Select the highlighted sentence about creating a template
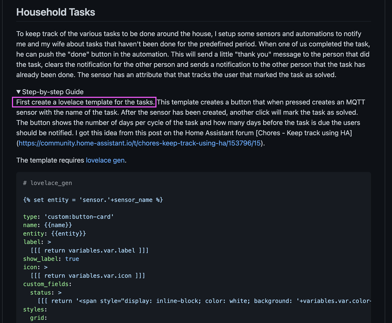This screenshot has height=323, width=392. pos(84,102)
